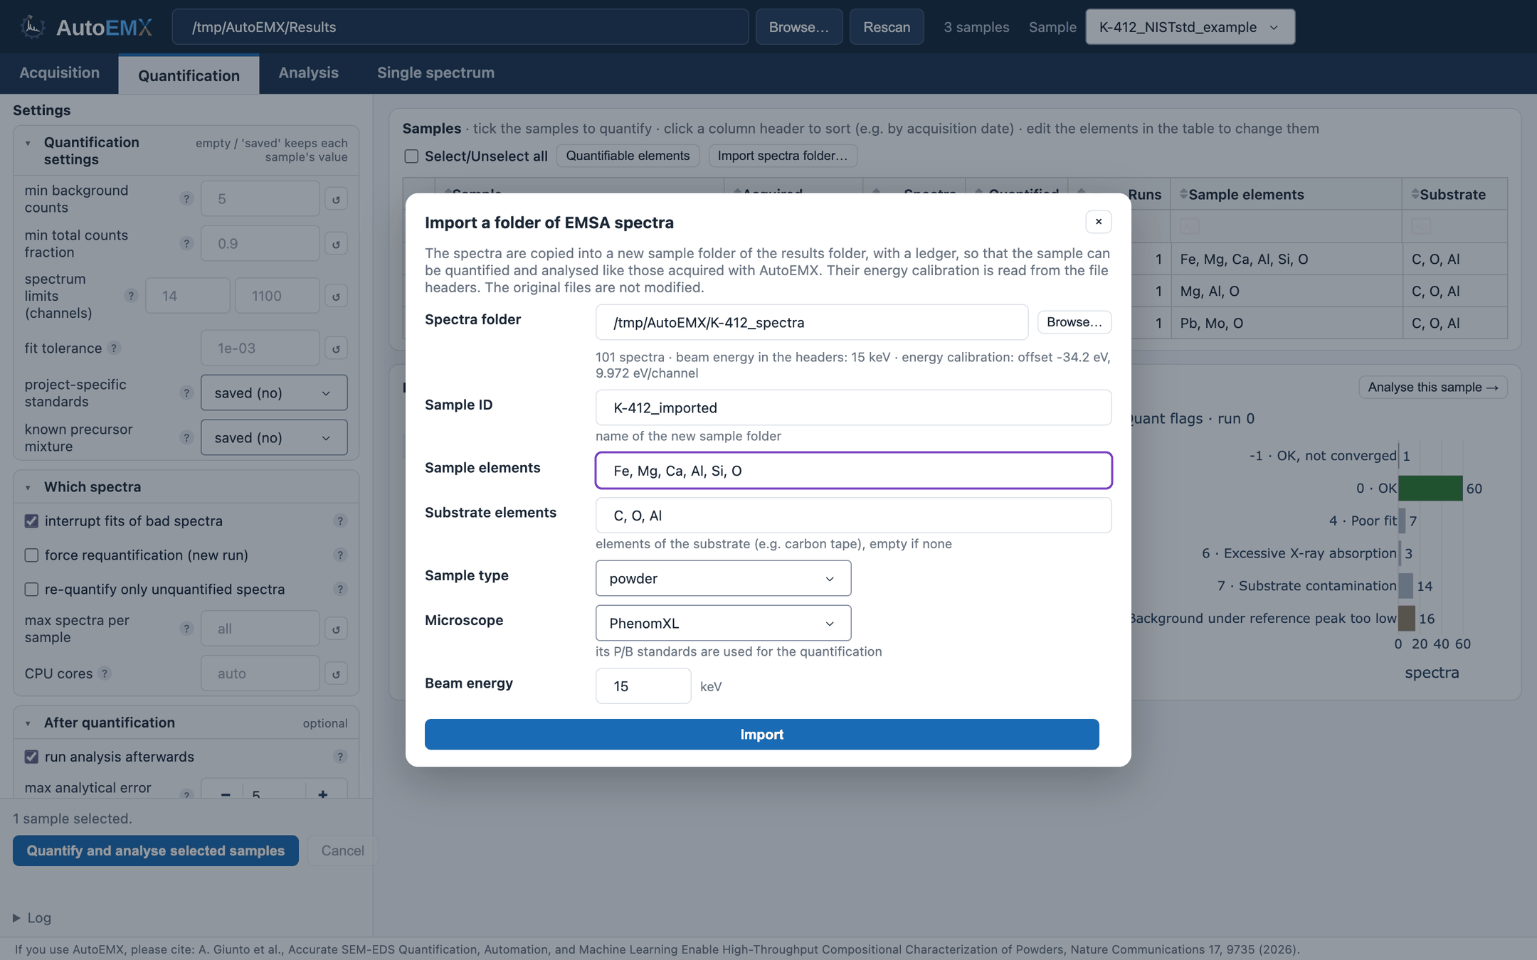
Task: Collapse the Which spectra section
Action: tap(28, 488)
